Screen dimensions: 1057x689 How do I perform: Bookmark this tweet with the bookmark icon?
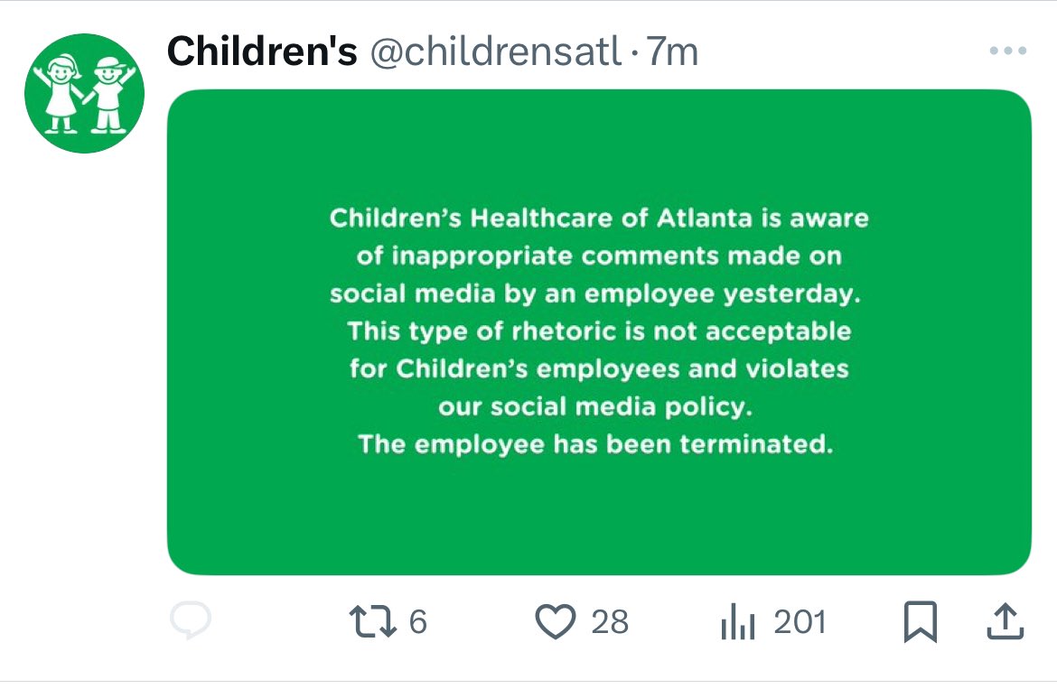[921, 621]
